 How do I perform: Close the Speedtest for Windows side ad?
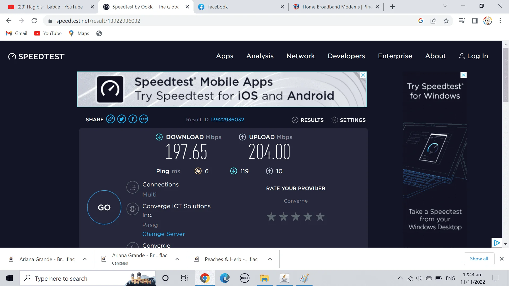pyautogui.click(x=463, y=75)
